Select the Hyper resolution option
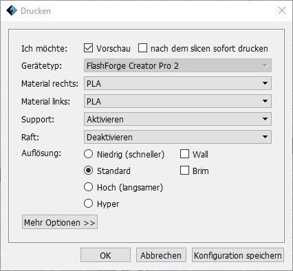The image size is (293, 271). (x=88, y=204)
